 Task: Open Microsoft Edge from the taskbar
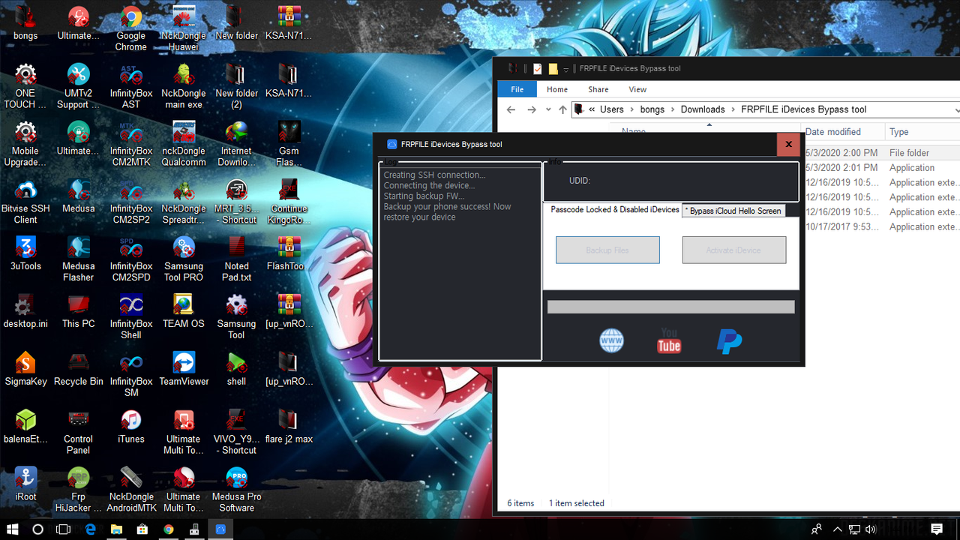[90, 529]
